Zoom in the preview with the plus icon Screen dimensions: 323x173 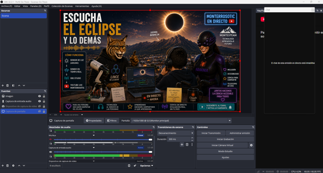click(x=61, y=114)
